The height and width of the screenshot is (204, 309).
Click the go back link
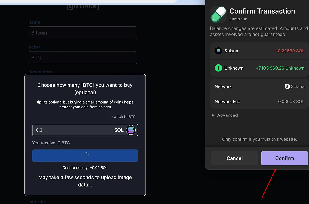[83, 6]
